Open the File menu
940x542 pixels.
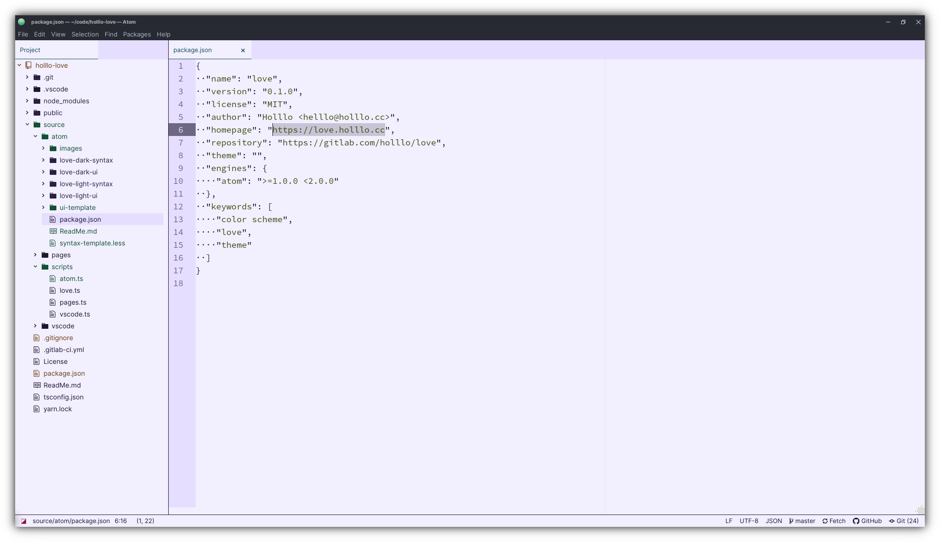(x=23, y=34)
